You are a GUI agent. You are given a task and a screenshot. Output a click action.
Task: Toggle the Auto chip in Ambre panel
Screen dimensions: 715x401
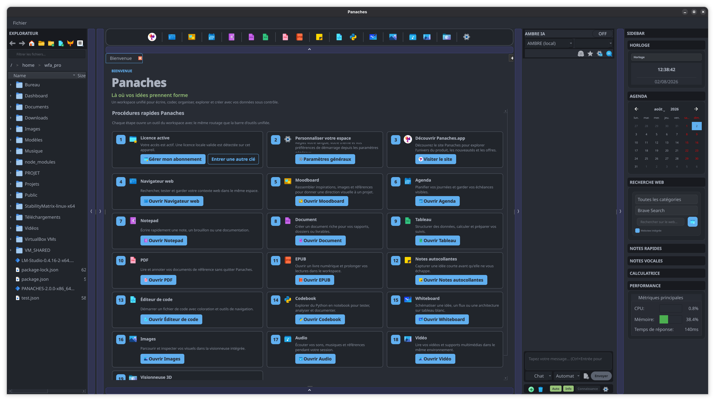[555, 389]
